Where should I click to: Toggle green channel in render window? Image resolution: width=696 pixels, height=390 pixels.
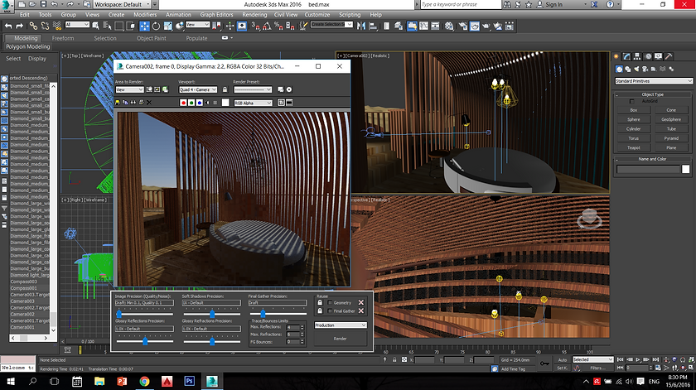pos(191,103)
